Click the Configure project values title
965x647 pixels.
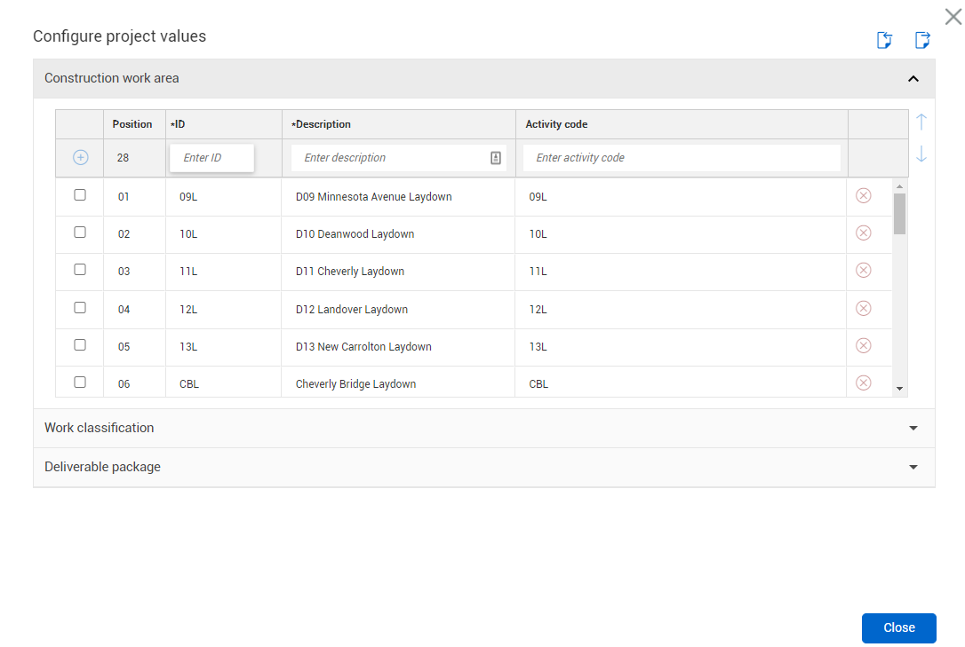119,36
